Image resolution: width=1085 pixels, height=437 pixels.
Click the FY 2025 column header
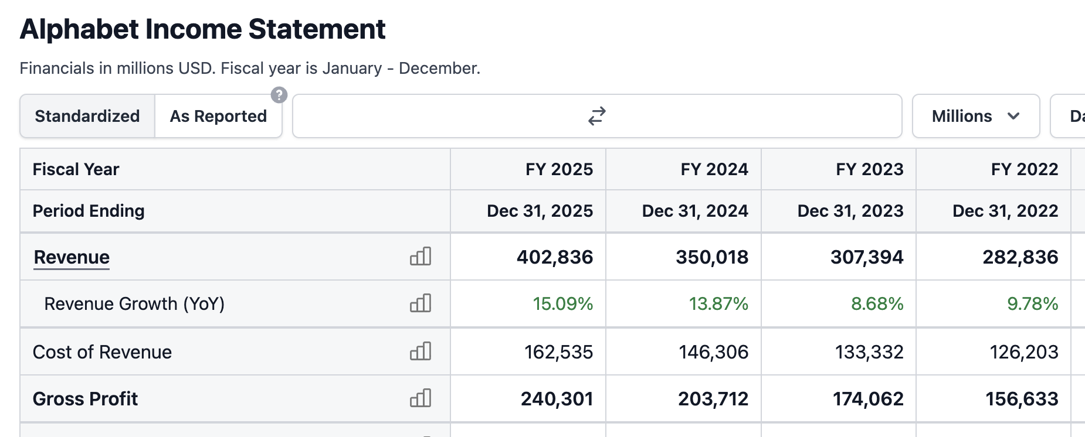(559, 169)
